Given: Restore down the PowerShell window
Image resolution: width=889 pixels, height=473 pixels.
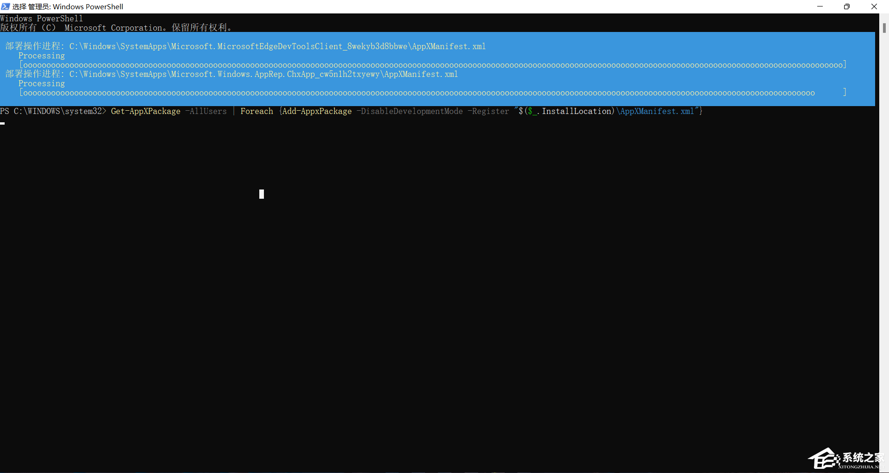Looking at the screenshot, I should click(x=847, y=6).
